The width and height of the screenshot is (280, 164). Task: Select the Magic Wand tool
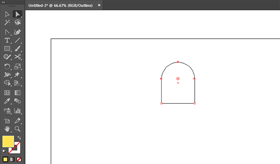[7, 22]
